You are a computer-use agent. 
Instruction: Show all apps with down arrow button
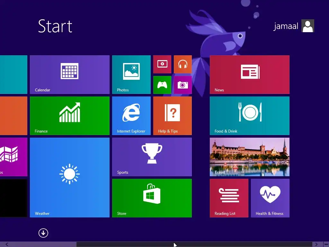coord(43,233)
